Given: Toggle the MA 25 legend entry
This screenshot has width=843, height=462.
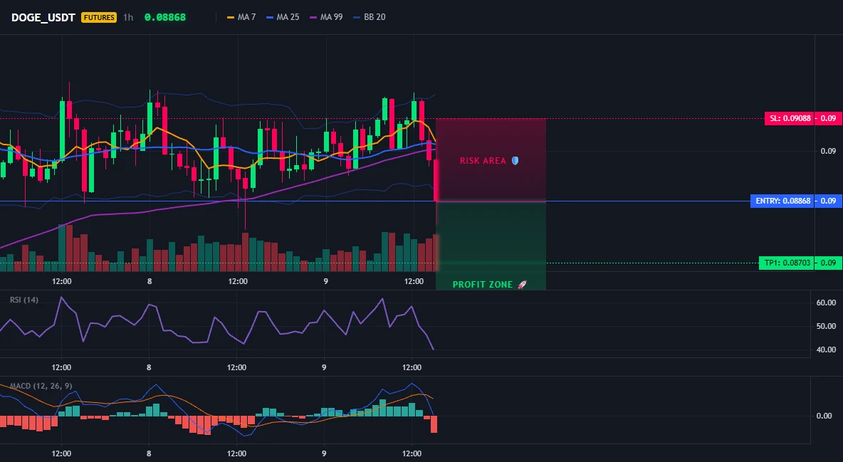Looking at the screenshot, I should click(x=283, y=17).
